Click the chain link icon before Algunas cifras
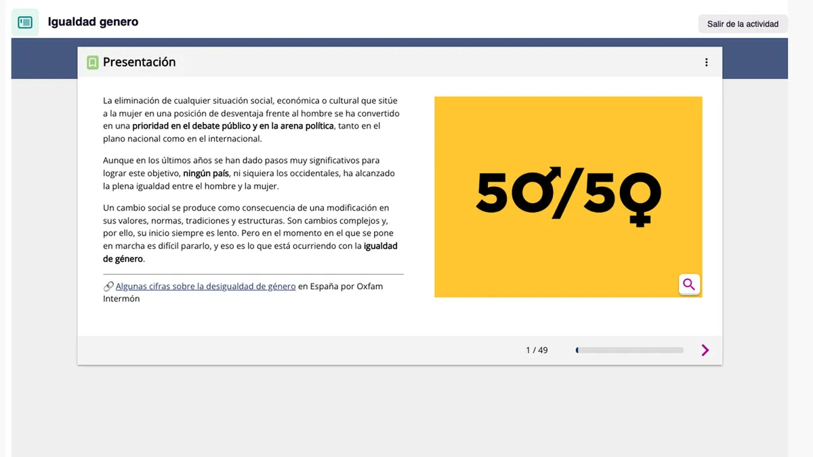The width and height of the screenshot is (813, 457). [108, 286]
